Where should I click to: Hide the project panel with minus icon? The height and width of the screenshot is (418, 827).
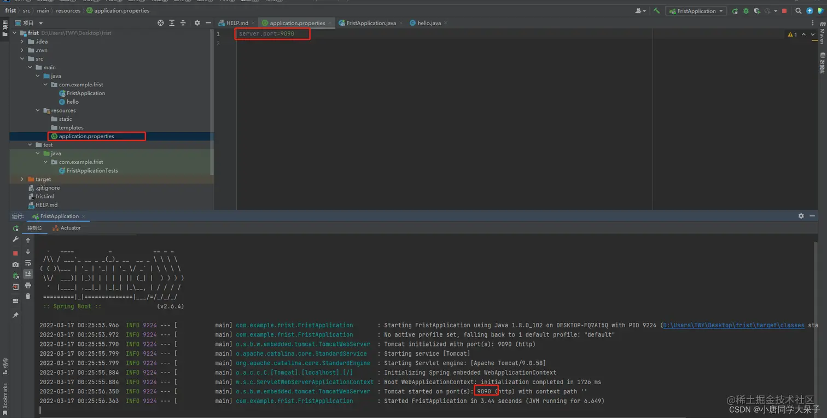pos(208,23)
